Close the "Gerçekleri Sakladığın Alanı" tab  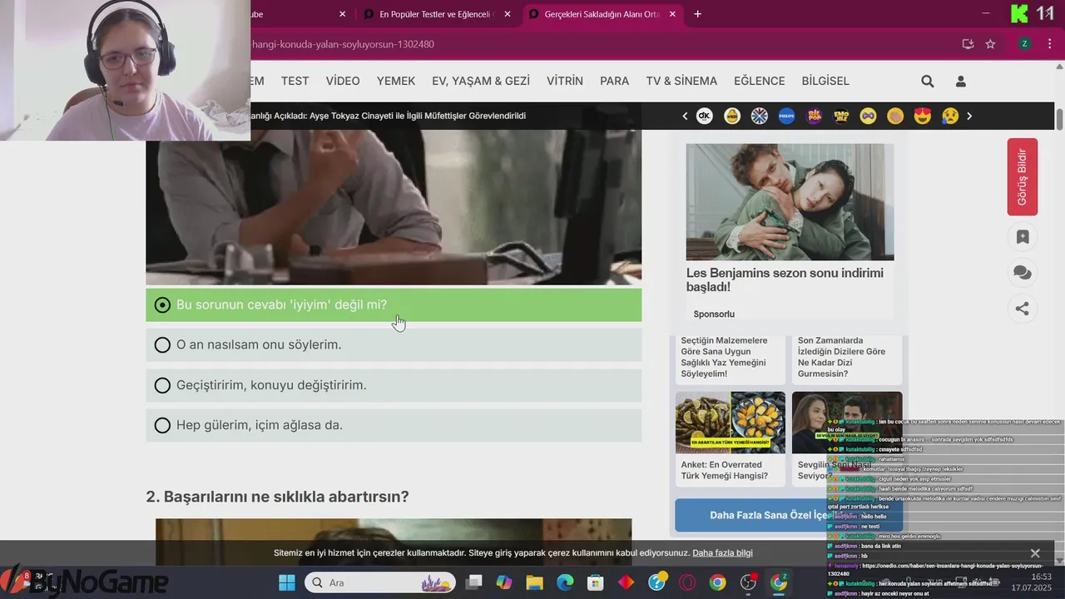pos(672,14)
